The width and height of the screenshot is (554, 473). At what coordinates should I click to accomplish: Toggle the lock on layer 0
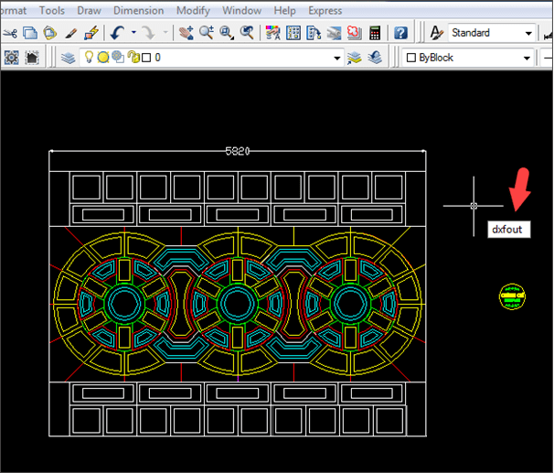tap(133, 57)
